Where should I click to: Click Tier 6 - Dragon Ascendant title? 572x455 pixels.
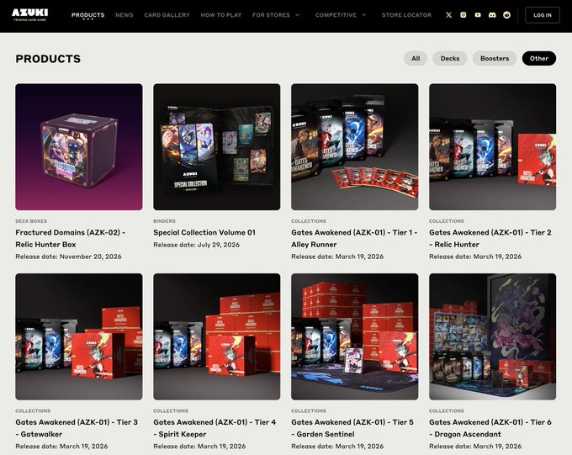pyautogui.click(x=490, y=428)
